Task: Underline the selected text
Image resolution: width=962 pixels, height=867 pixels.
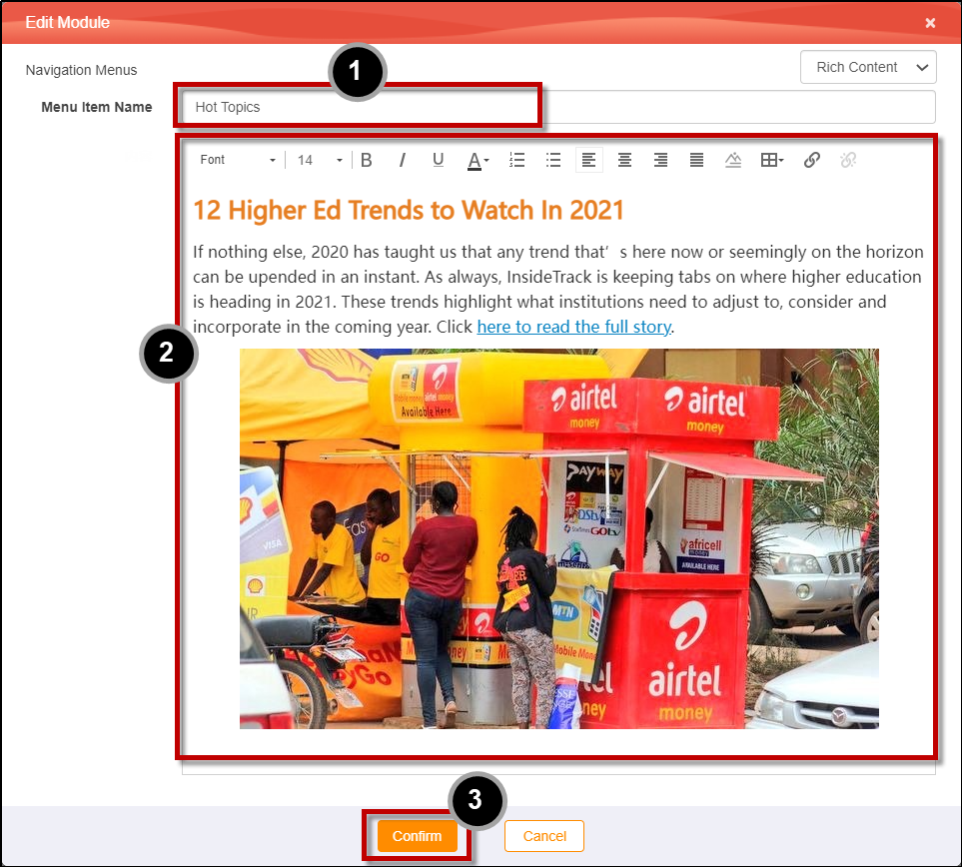Action: tap(439, 160)
